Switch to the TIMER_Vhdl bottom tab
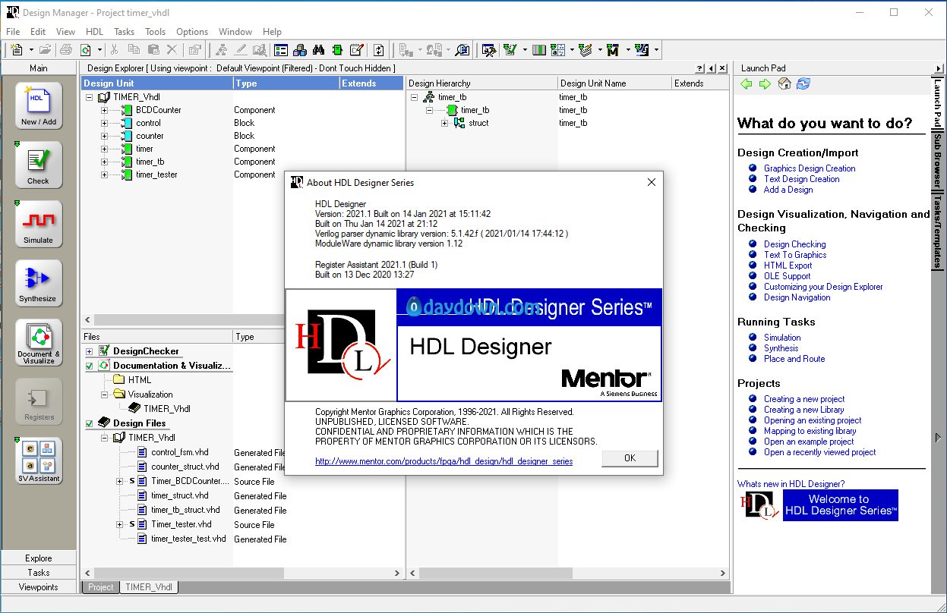This screenshot has height=613, width=947. [149, 587]
